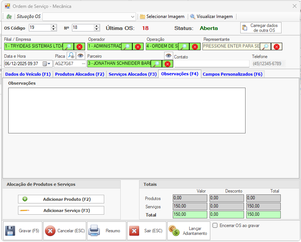The image size is (301, 242).
Task: Click inside the Observações text area
Action: coord(127,111)
